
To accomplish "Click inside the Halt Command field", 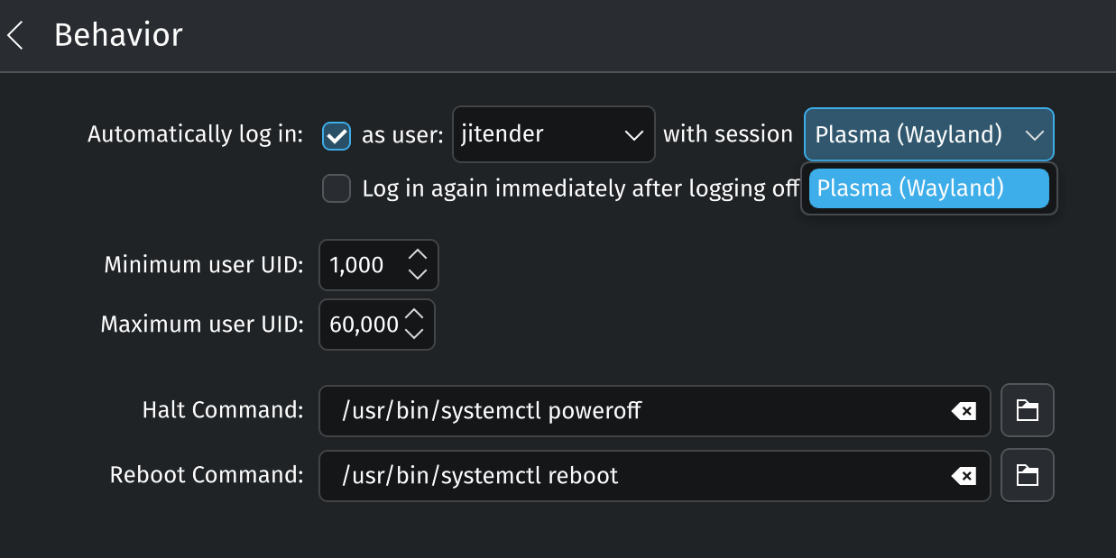I will 632,412.
